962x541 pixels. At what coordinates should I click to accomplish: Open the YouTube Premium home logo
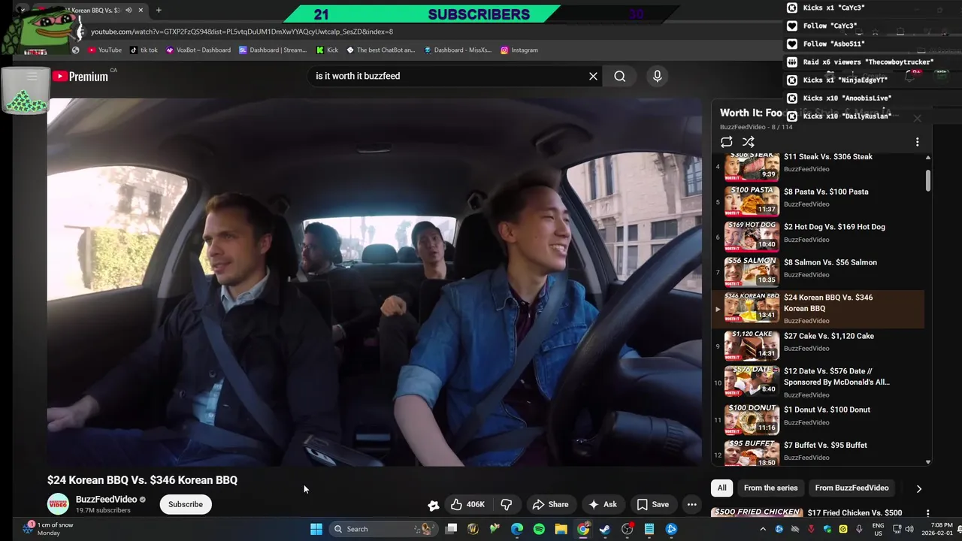pos(80,76)
